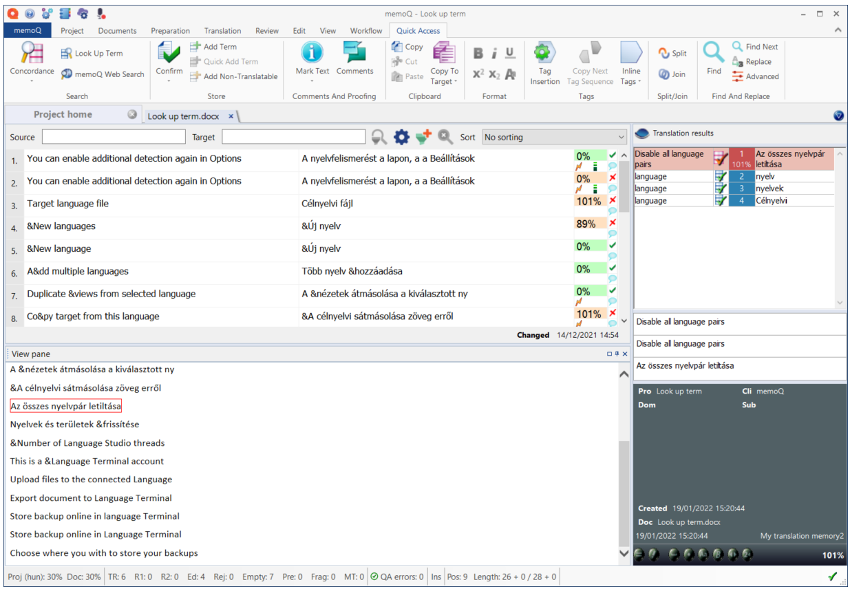850x591 pixels.
Task: Click the filter settings gear icon
Action: 401,137
